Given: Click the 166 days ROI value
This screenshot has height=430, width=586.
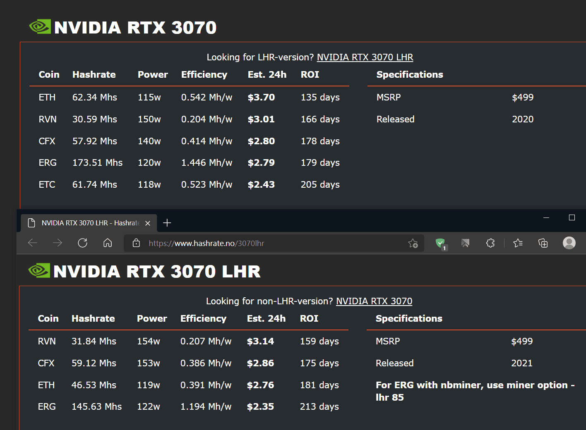Looking at the screenshot, I should click(x=320, y=119).
